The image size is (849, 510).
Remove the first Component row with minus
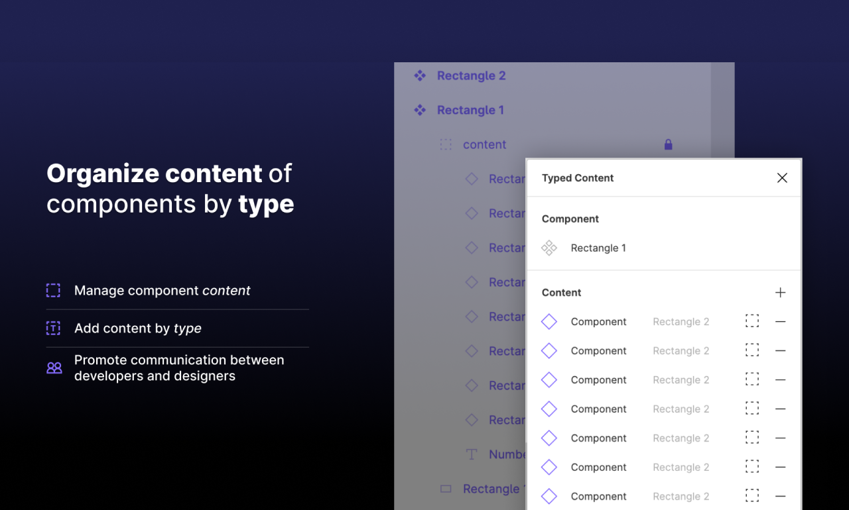[x=780, y=322]
